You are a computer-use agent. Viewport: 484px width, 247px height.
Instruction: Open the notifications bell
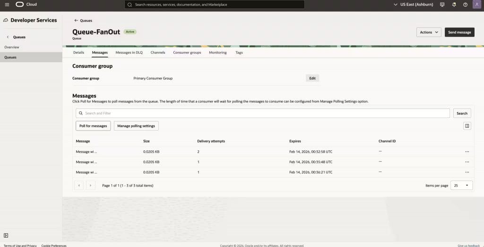pos(454,5)
